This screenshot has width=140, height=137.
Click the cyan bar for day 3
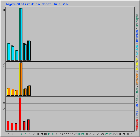coord(17,55)
